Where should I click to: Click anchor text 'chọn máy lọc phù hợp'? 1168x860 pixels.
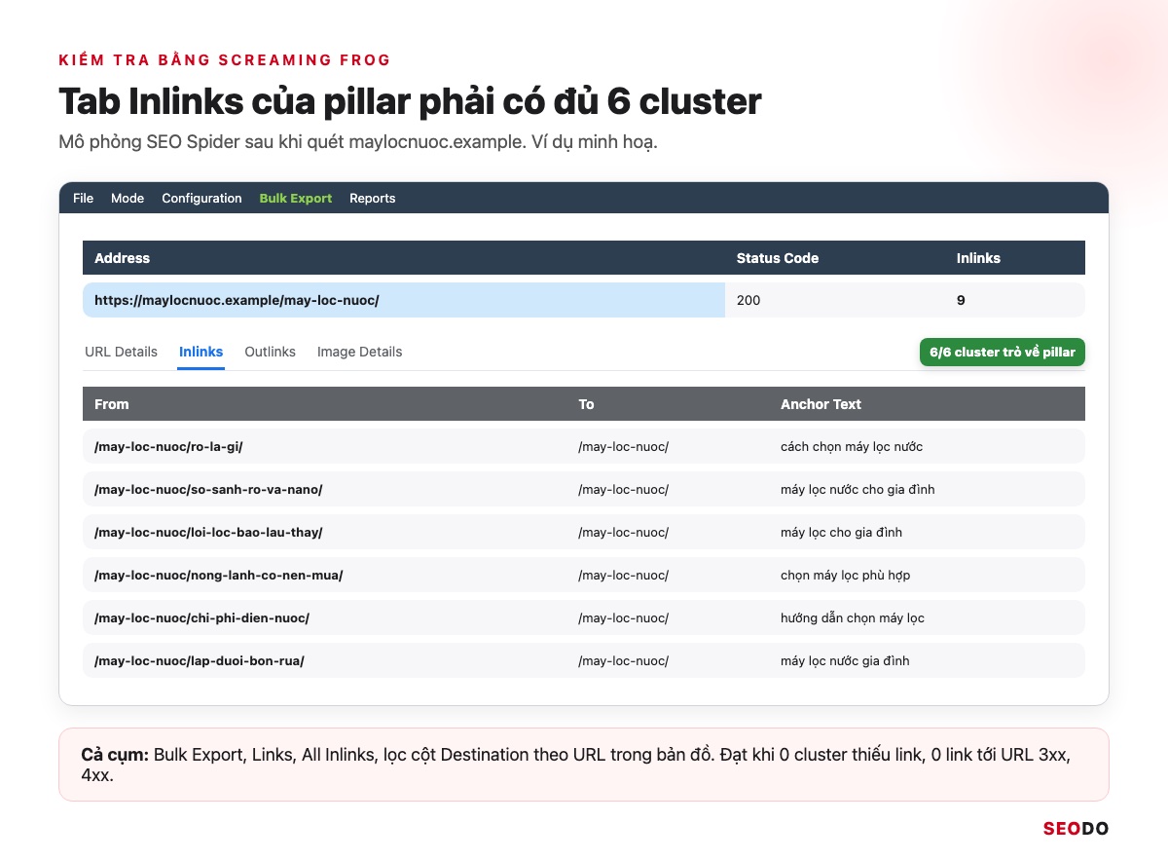(845, 575)
